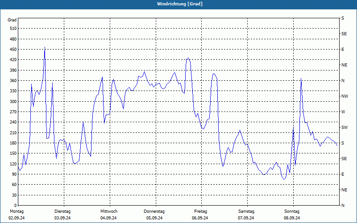This screenshot has height=223, width=357.
Task: Click the 510 value on the degree axis
Action: coord(13,29)
